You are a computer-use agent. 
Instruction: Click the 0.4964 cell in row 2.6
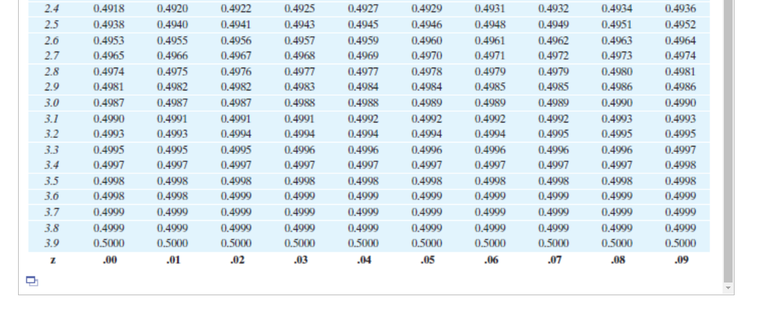coord(680,41)
